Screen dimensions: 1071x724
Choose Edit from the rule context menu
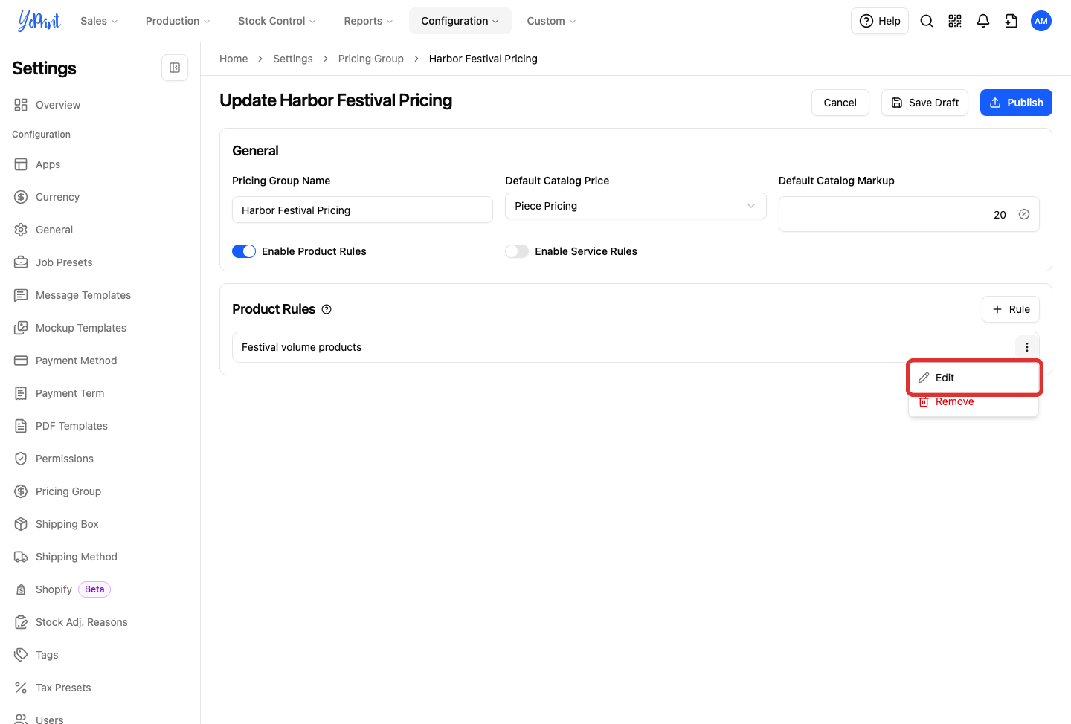(x=974, y=378)
